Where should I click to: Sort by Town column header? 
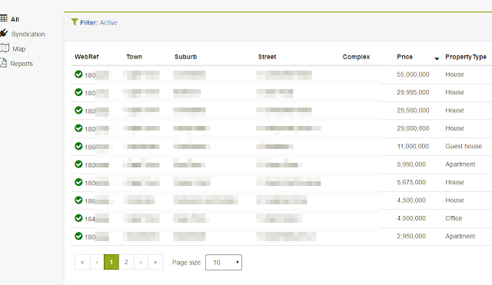coord(135,57)
